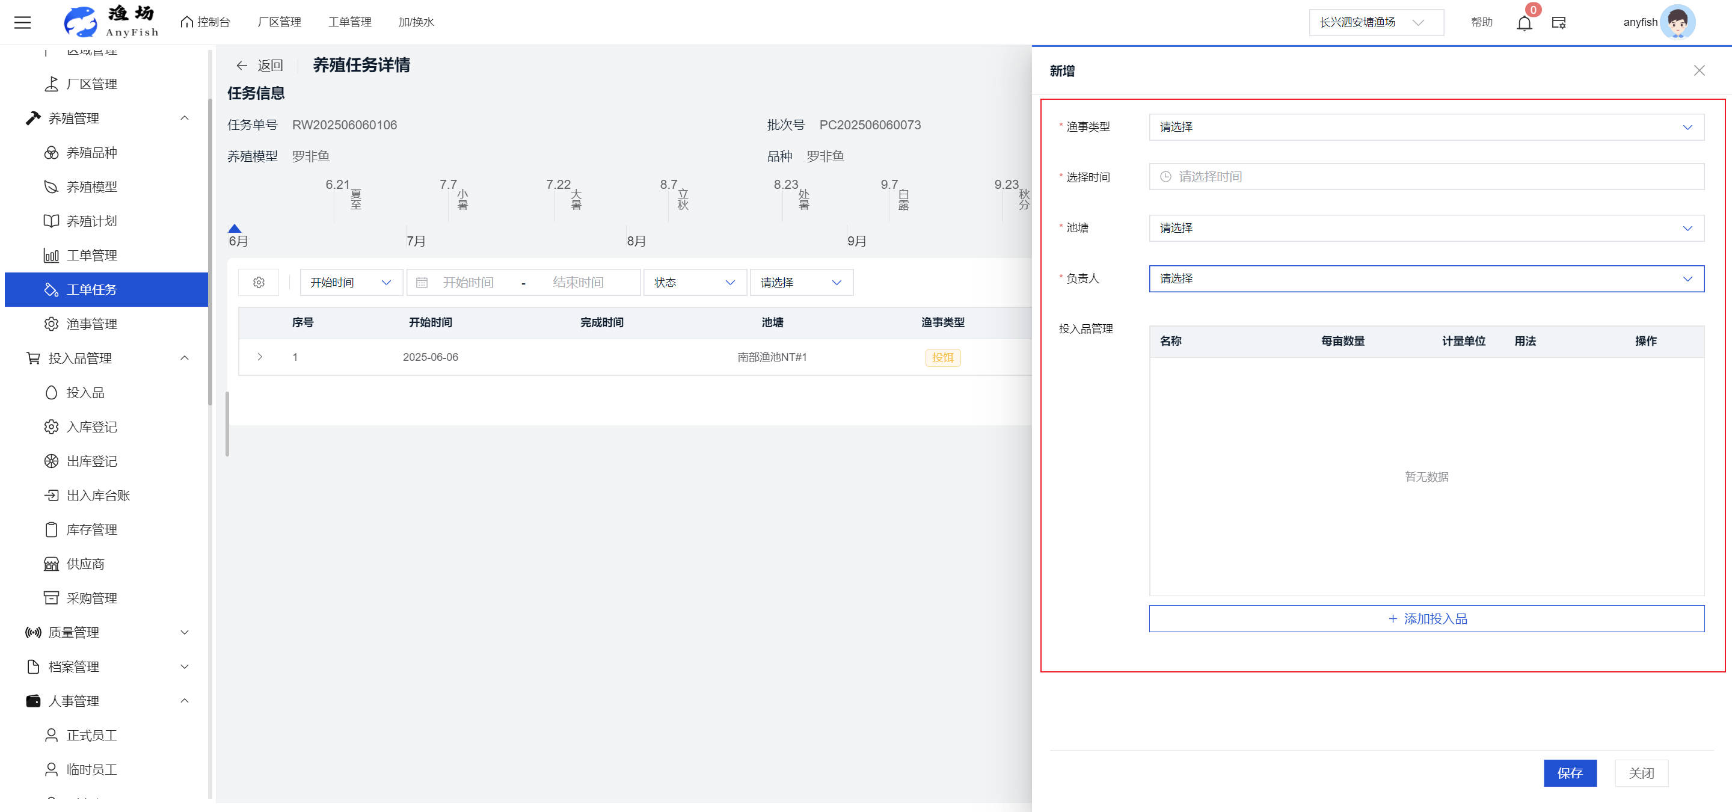Screen dimensions: 1732x812
Task: Open 供应商 in sidebar
Action: [x=85, y=564]
